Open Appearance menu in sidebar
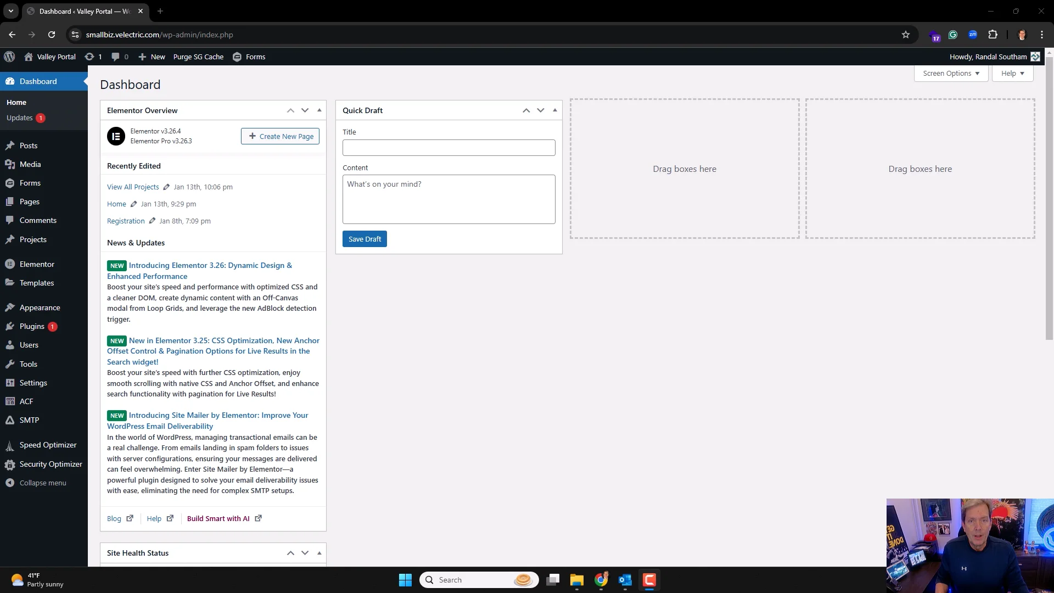This screenshot has width=1054, height=593. pyautogui.click(x=40, y=307)
